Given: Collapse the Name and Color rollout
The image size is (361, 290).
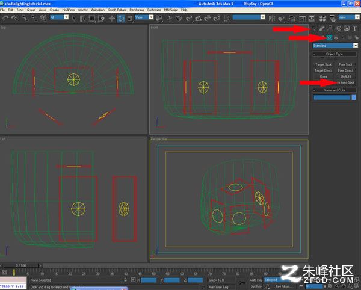Looking at the screenshot, I should (x=334, y=90).
